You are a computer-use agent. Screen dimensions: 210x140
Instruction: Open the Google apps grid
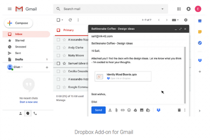click(x=179, y=9)
